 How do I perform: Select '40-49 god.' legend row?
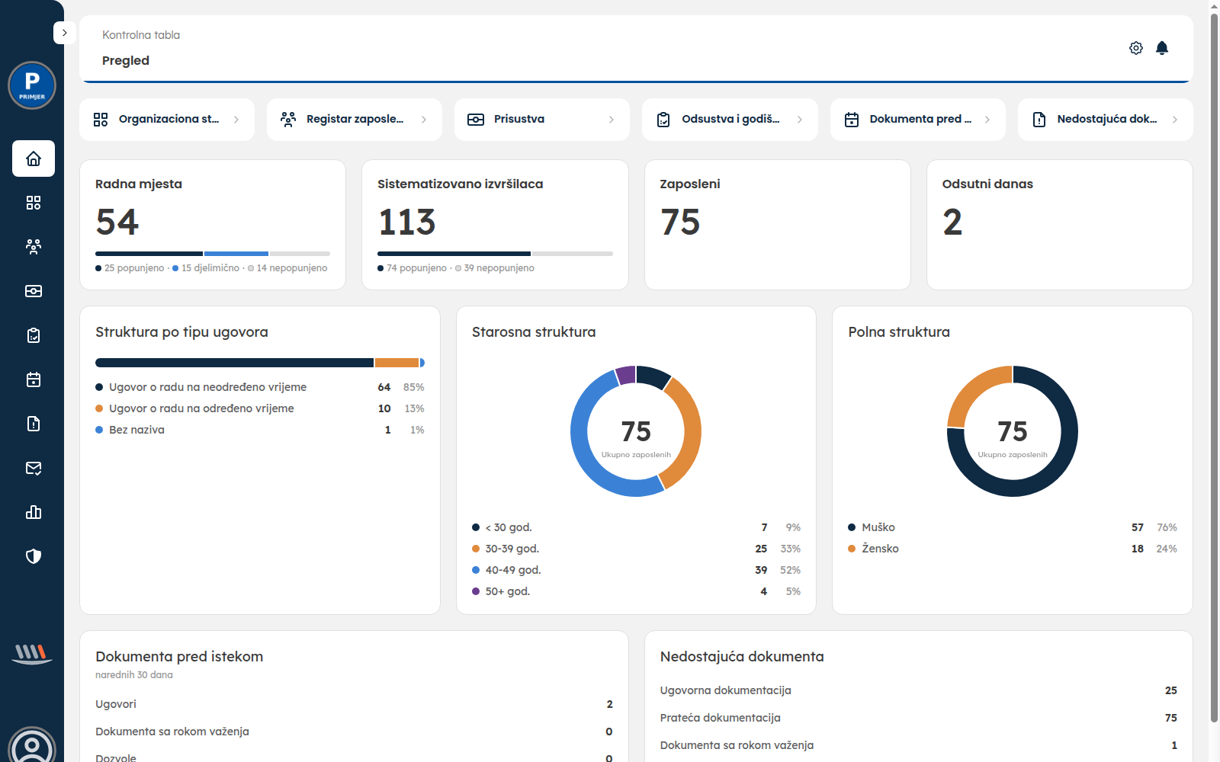click(x=636, y=570)
